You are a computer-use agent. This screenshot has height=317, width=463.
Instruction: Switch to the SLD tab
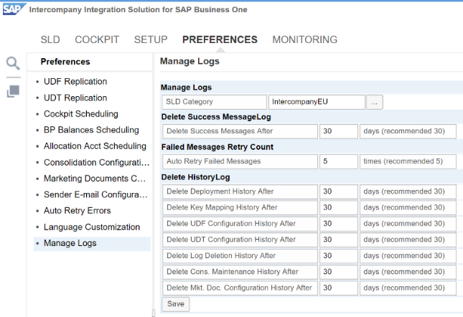[x=50, y=39]
